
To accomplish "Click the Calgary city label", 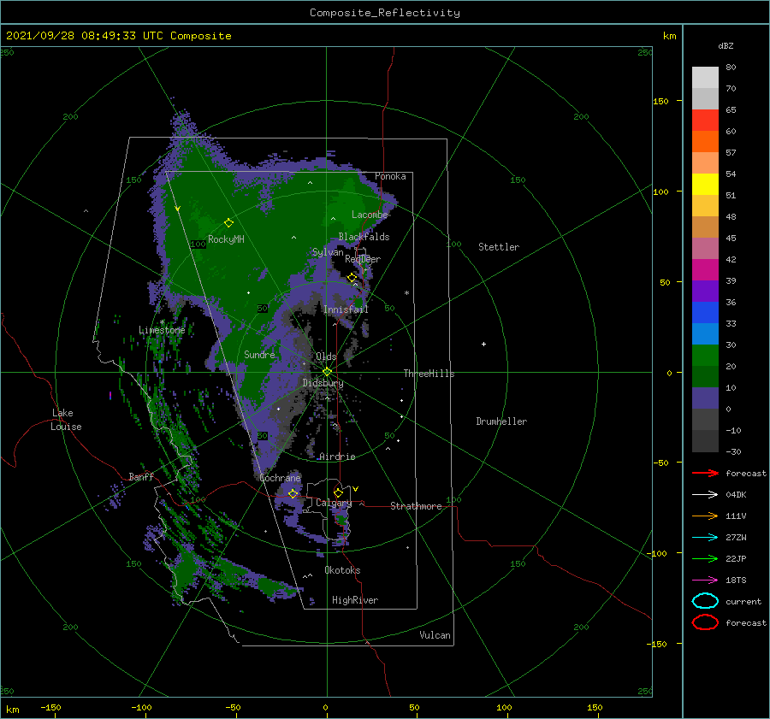I will (334, 503).
